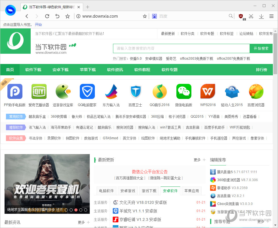The image size is (278, 228).
Task: Open 爱奇艺播放器 app icon
Action: pos(39,91)
